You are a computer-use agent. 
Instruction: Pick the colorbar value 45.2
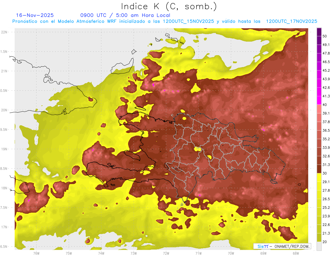coord(326,70)
